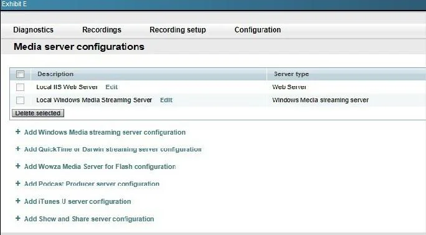Viewport: 426px width, 235px height.
Task: Click the Server type column header
Action: (291, 74)
